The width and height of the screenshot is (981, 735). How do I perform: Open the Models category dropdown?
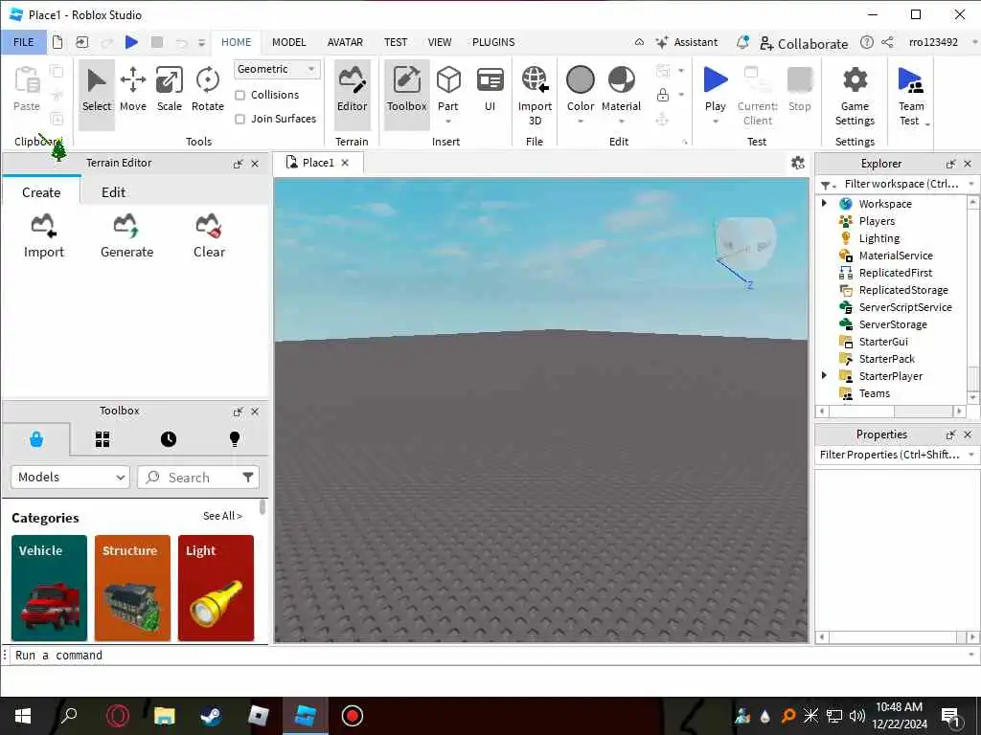click(70, 478)
